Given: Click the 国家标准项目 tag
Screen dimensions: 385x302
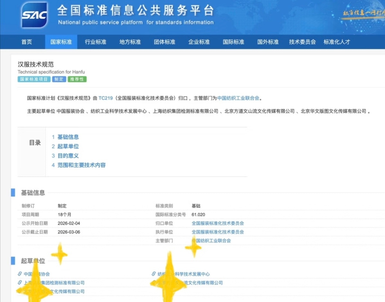Looking at the screenshot, I should point(34,79).
